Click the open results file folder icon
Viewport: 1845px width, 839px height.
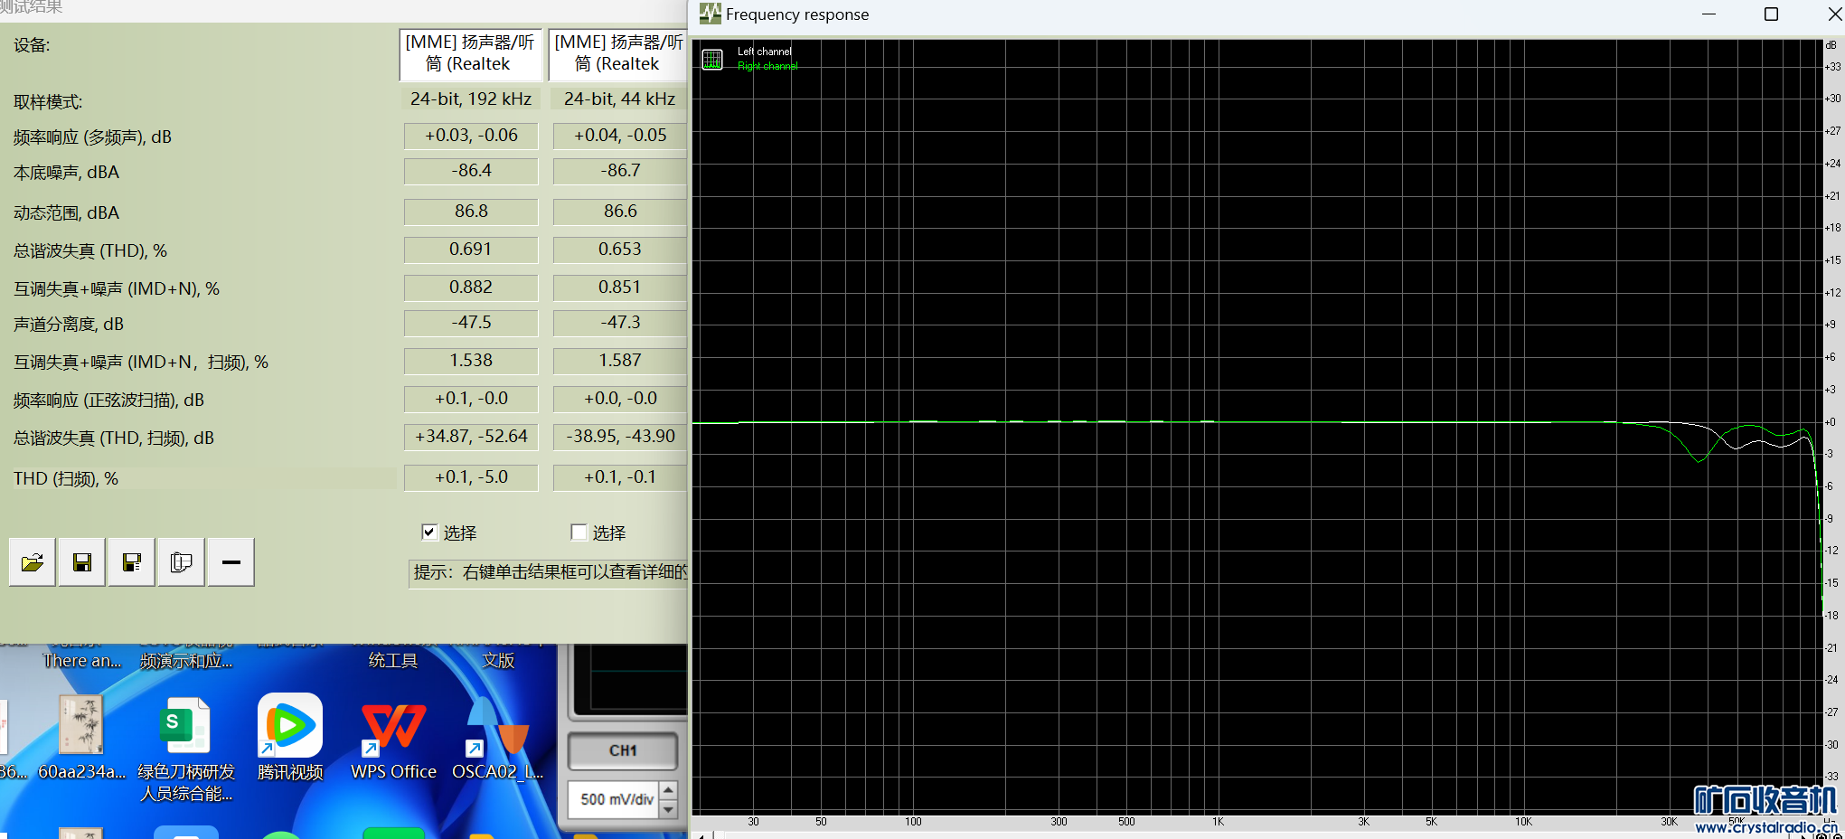pos(33,563)
